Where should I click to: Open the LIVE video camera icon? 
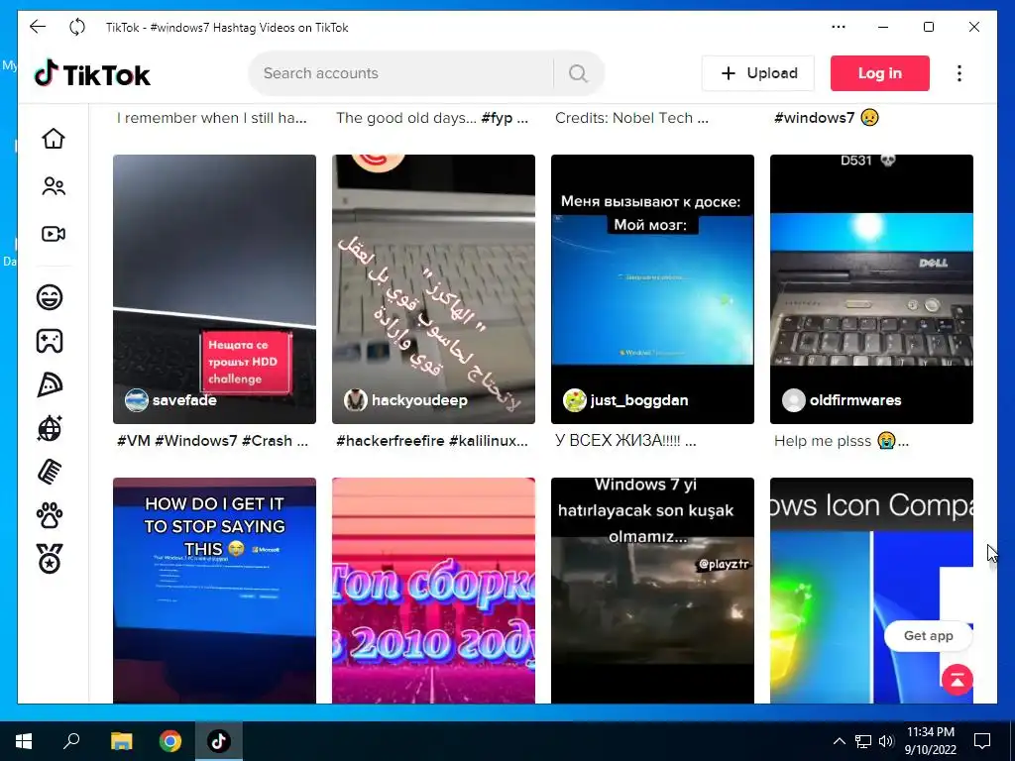coord(54,234)
